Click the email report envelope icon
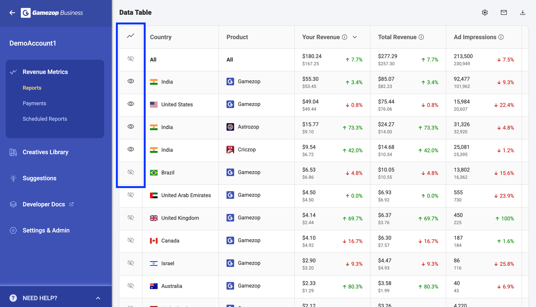This screenshot has height=307, width=536. pyautogui.click(x=504, y=13)
